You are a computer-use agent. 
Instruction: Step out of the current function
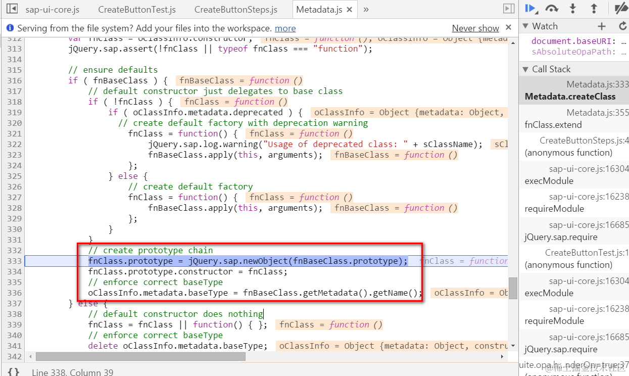click(594, 9)
